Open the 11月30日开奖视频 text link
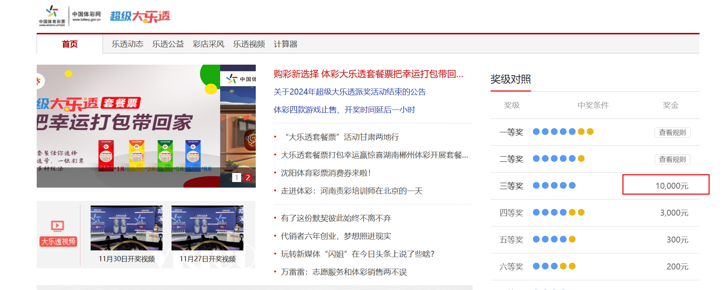Image resolution: width=725 pixels, height=290 pixels. 127,259
